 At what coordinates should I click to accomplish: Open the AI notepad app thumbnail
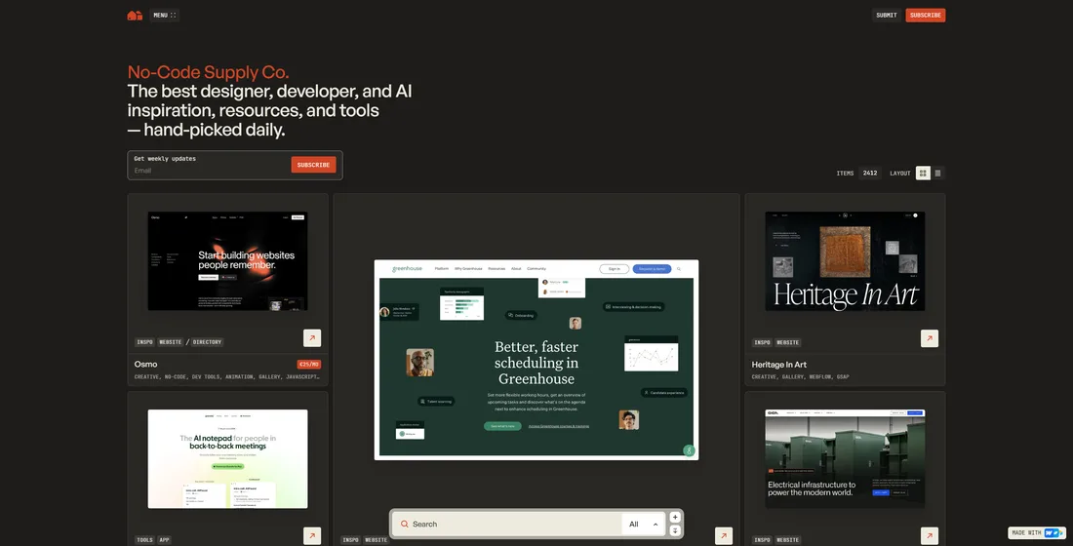(228, 459)
